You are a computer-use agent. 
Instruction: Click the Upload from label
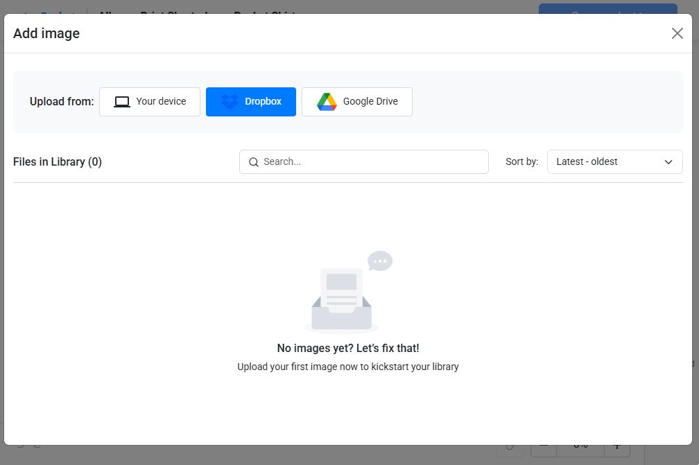(62, 102)
